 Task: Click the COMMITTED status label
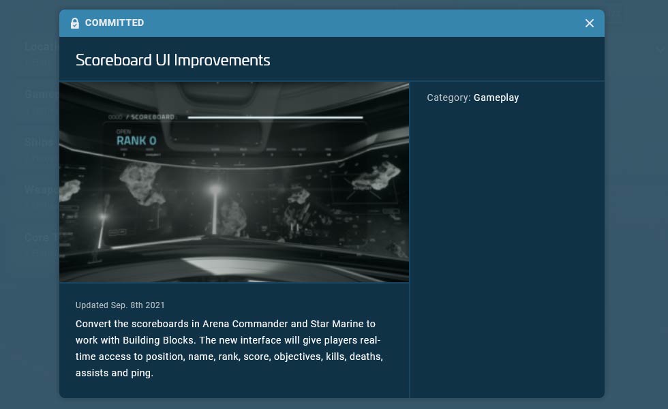pyautogui.click(x=115, y=23)
